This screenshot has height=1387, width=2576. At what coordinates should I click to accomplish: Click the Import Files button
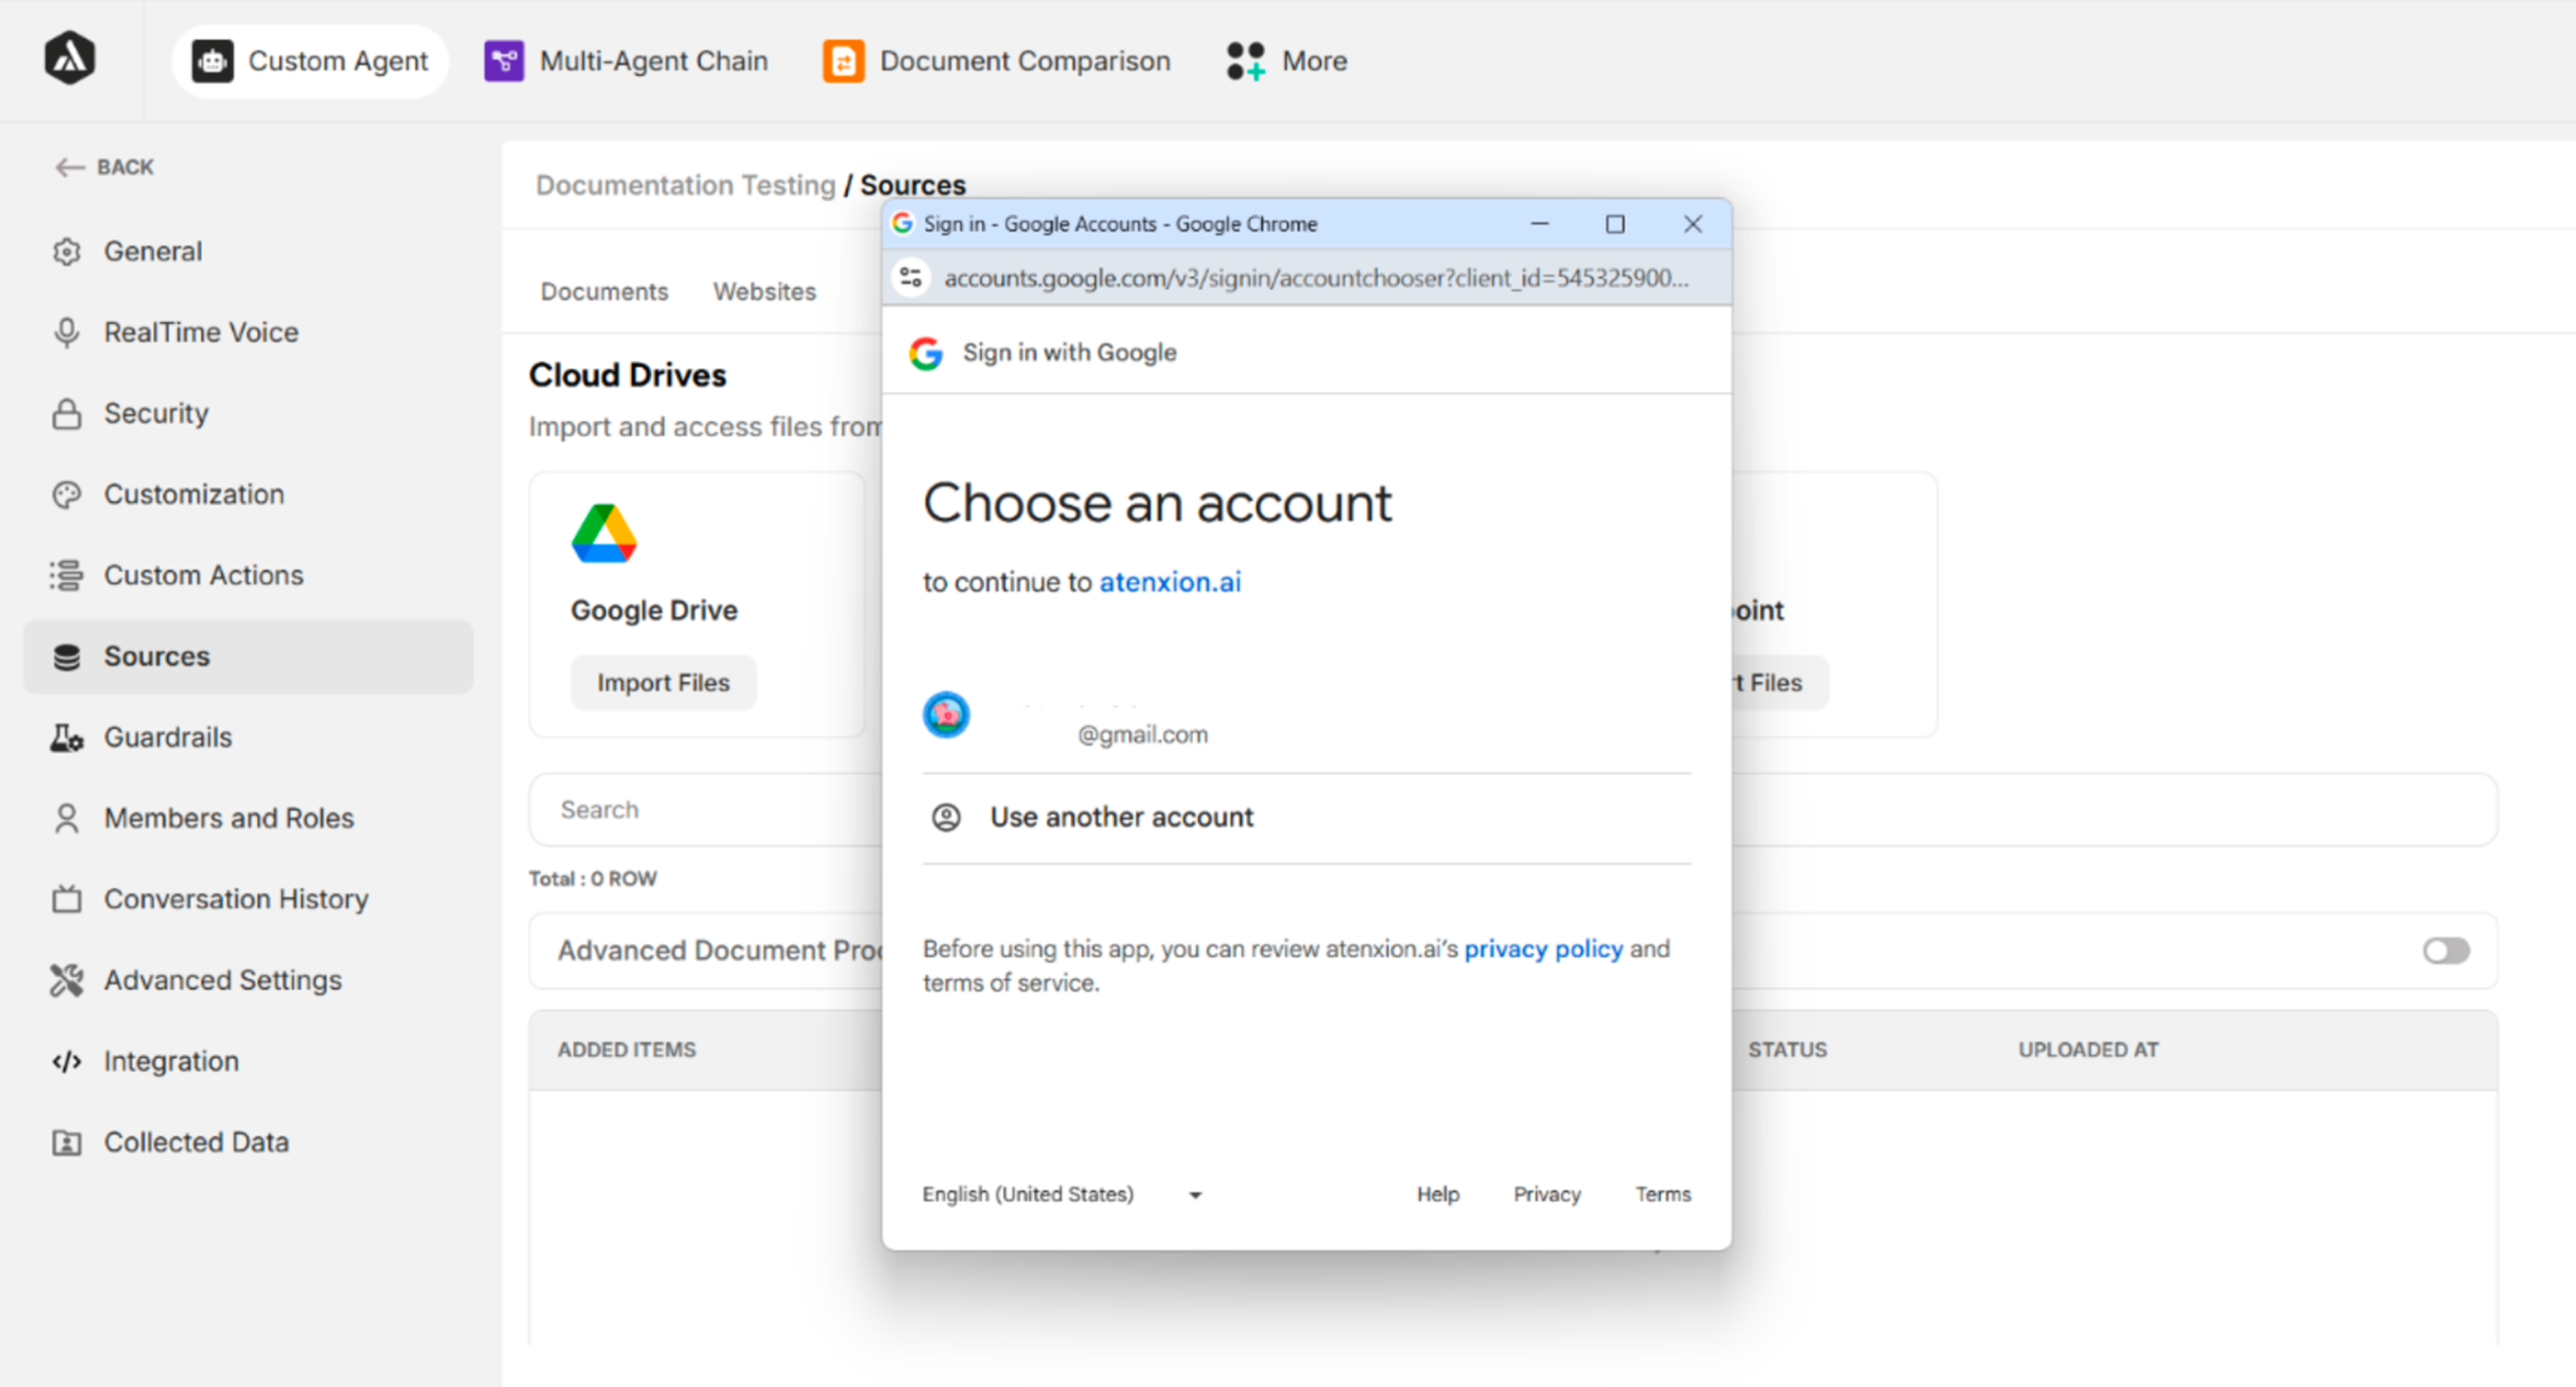pos(663,682)
